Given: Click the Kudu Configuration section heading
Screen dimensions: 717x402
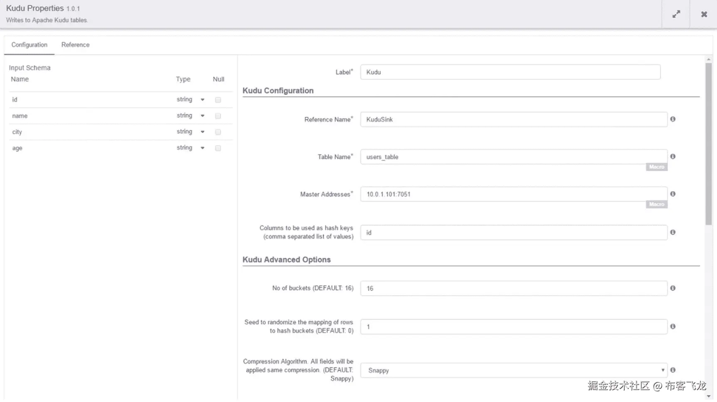Looking at the screenshot, I should tap(278, 91).
